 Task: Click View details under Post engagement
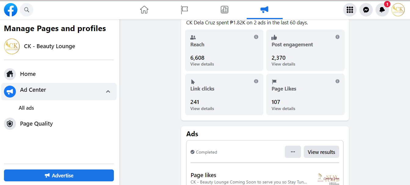[283, 64]
